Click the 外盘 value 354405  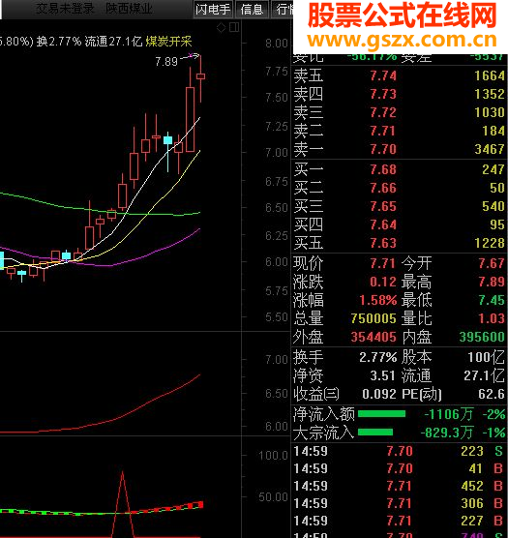(x=374, y=338)
